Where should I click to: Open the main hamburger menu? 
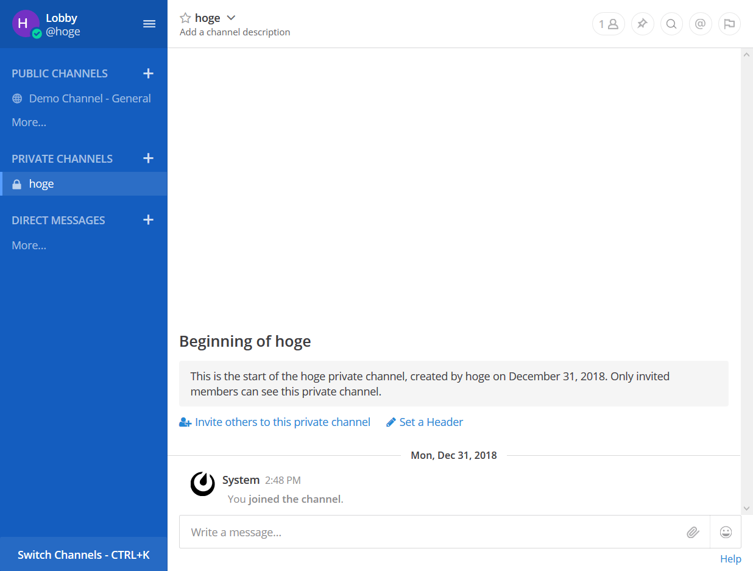click(149, 24)
